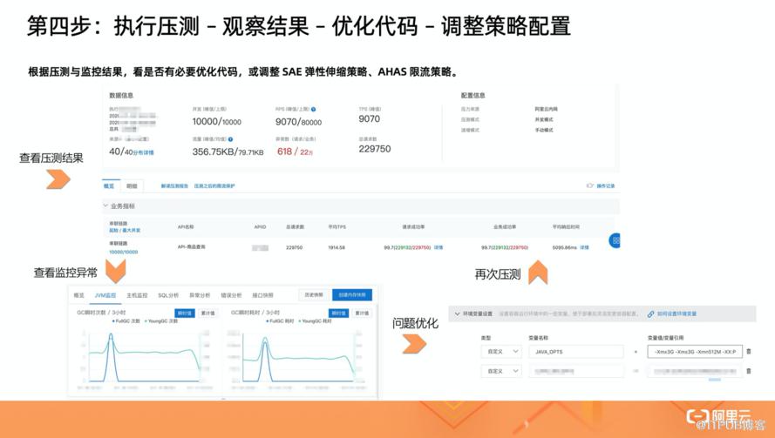
Task: Open 压测之后的限流保护 link
Action: [214, 185]
